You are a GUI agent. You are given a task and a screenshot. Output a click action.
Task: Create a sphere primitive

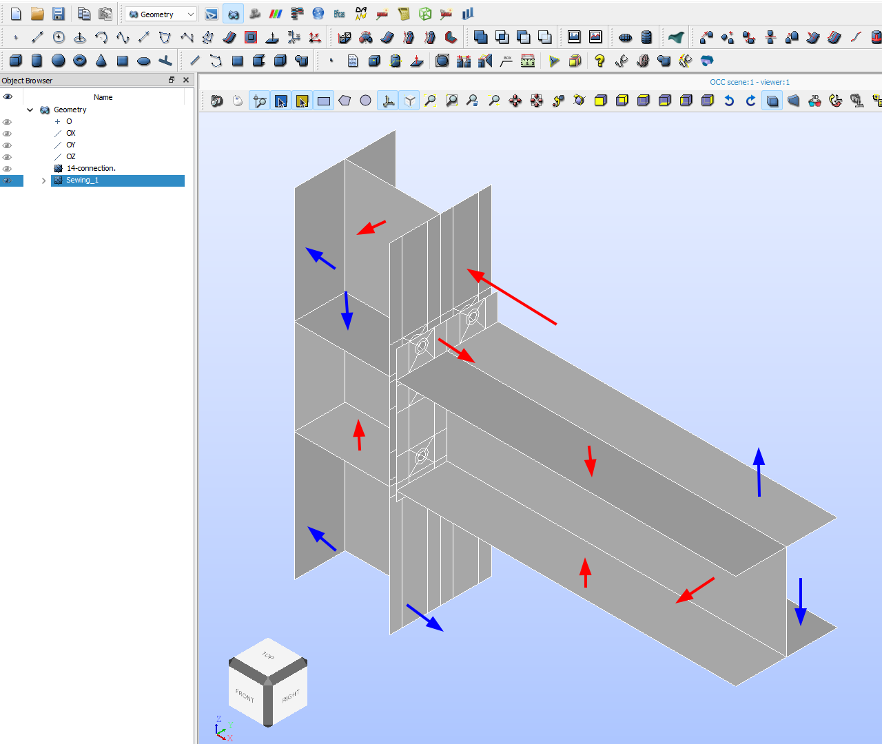(59, 61)
